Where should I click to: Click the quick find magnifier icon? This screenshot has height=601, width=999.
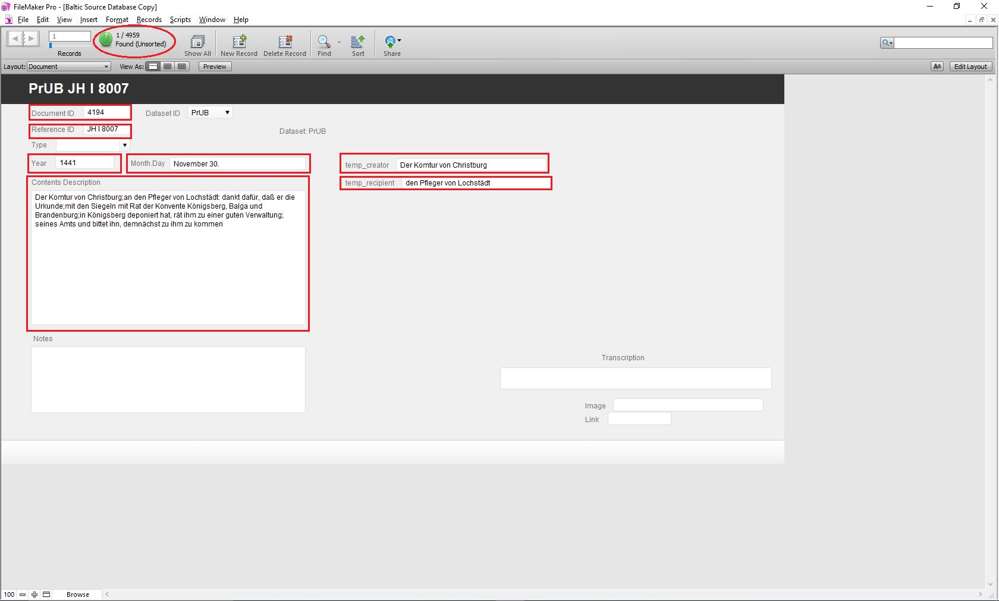click(x=887, y=43)
